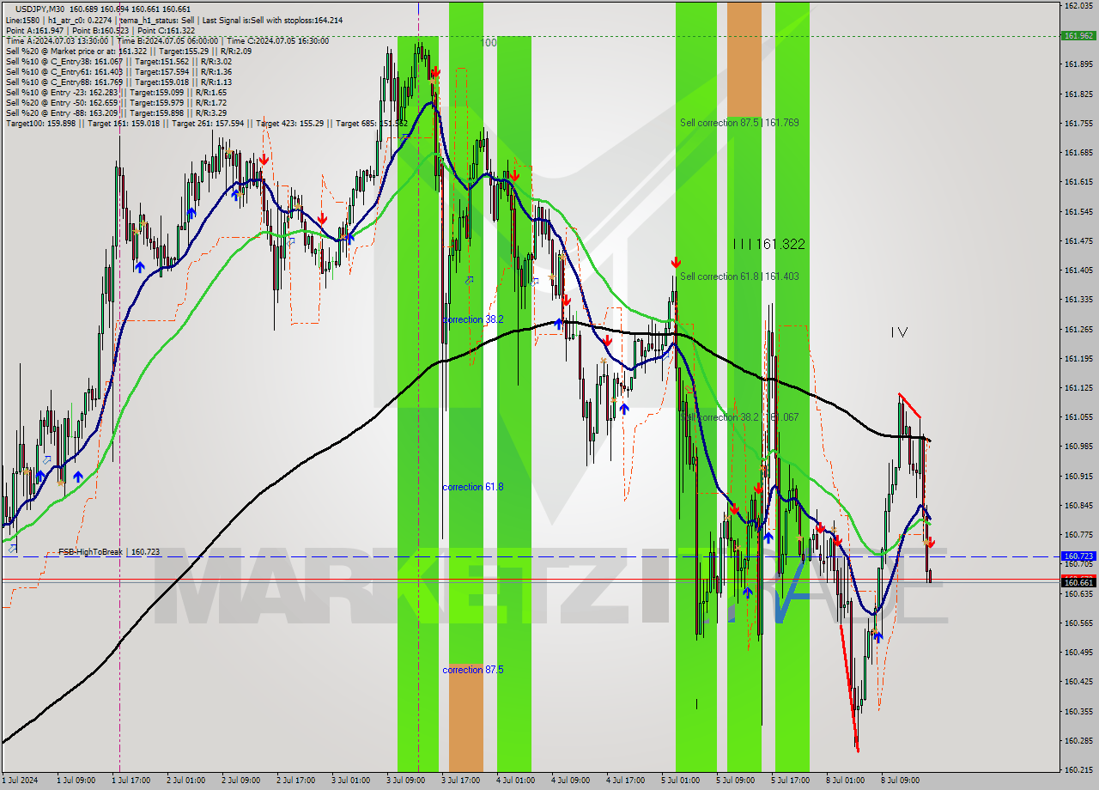Screen dimensions: 1099x790
Task: Click the 161.895 price axis label
Action: tap(1078, 64)
